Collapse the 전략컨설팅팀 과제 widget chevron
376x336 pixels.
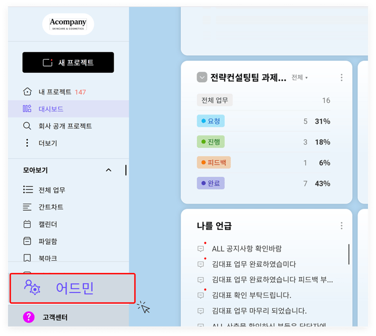[202, 77]
